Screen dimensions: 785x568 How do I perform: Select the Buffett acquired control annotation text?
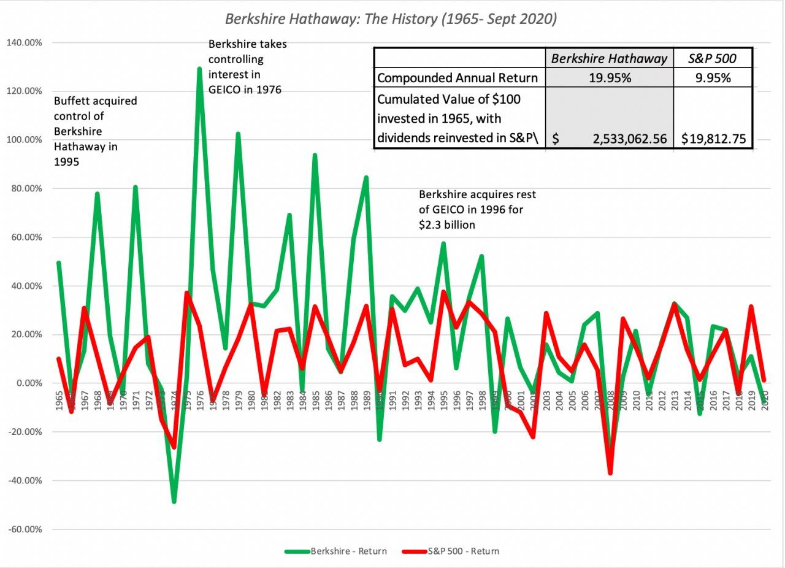(96, 131)
